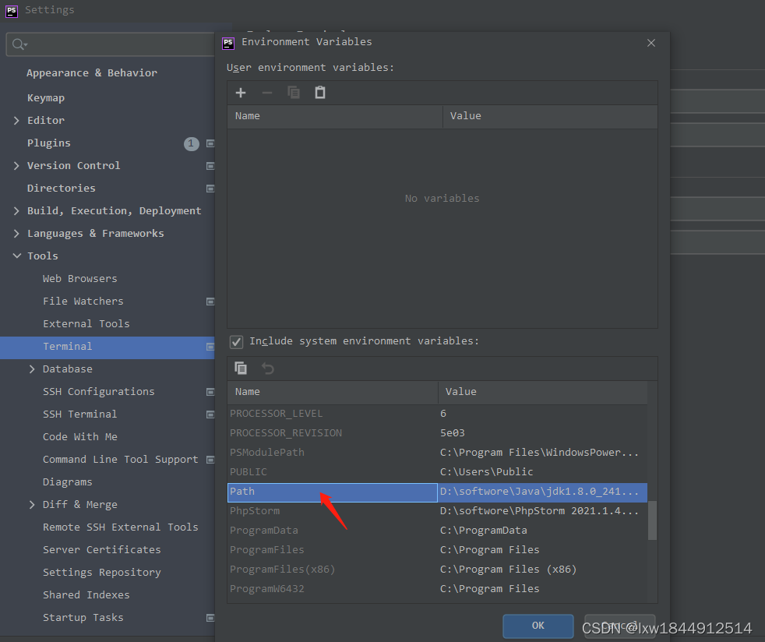The width and height of the screenshot is (765, 642).
Task: Click the settings marker next to Startup Tasks
Action: [x=210, y=617]
